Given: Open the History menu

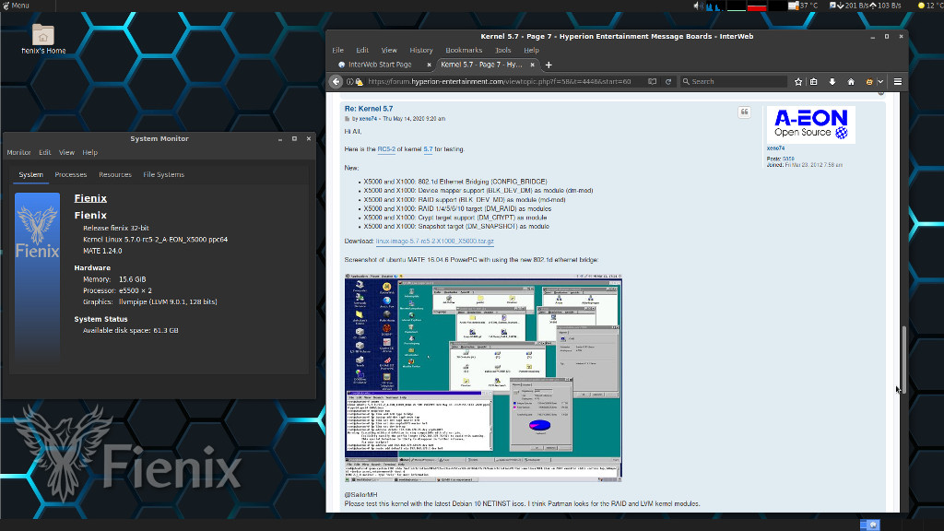Looking at the screenshot, I should point(420,50).
